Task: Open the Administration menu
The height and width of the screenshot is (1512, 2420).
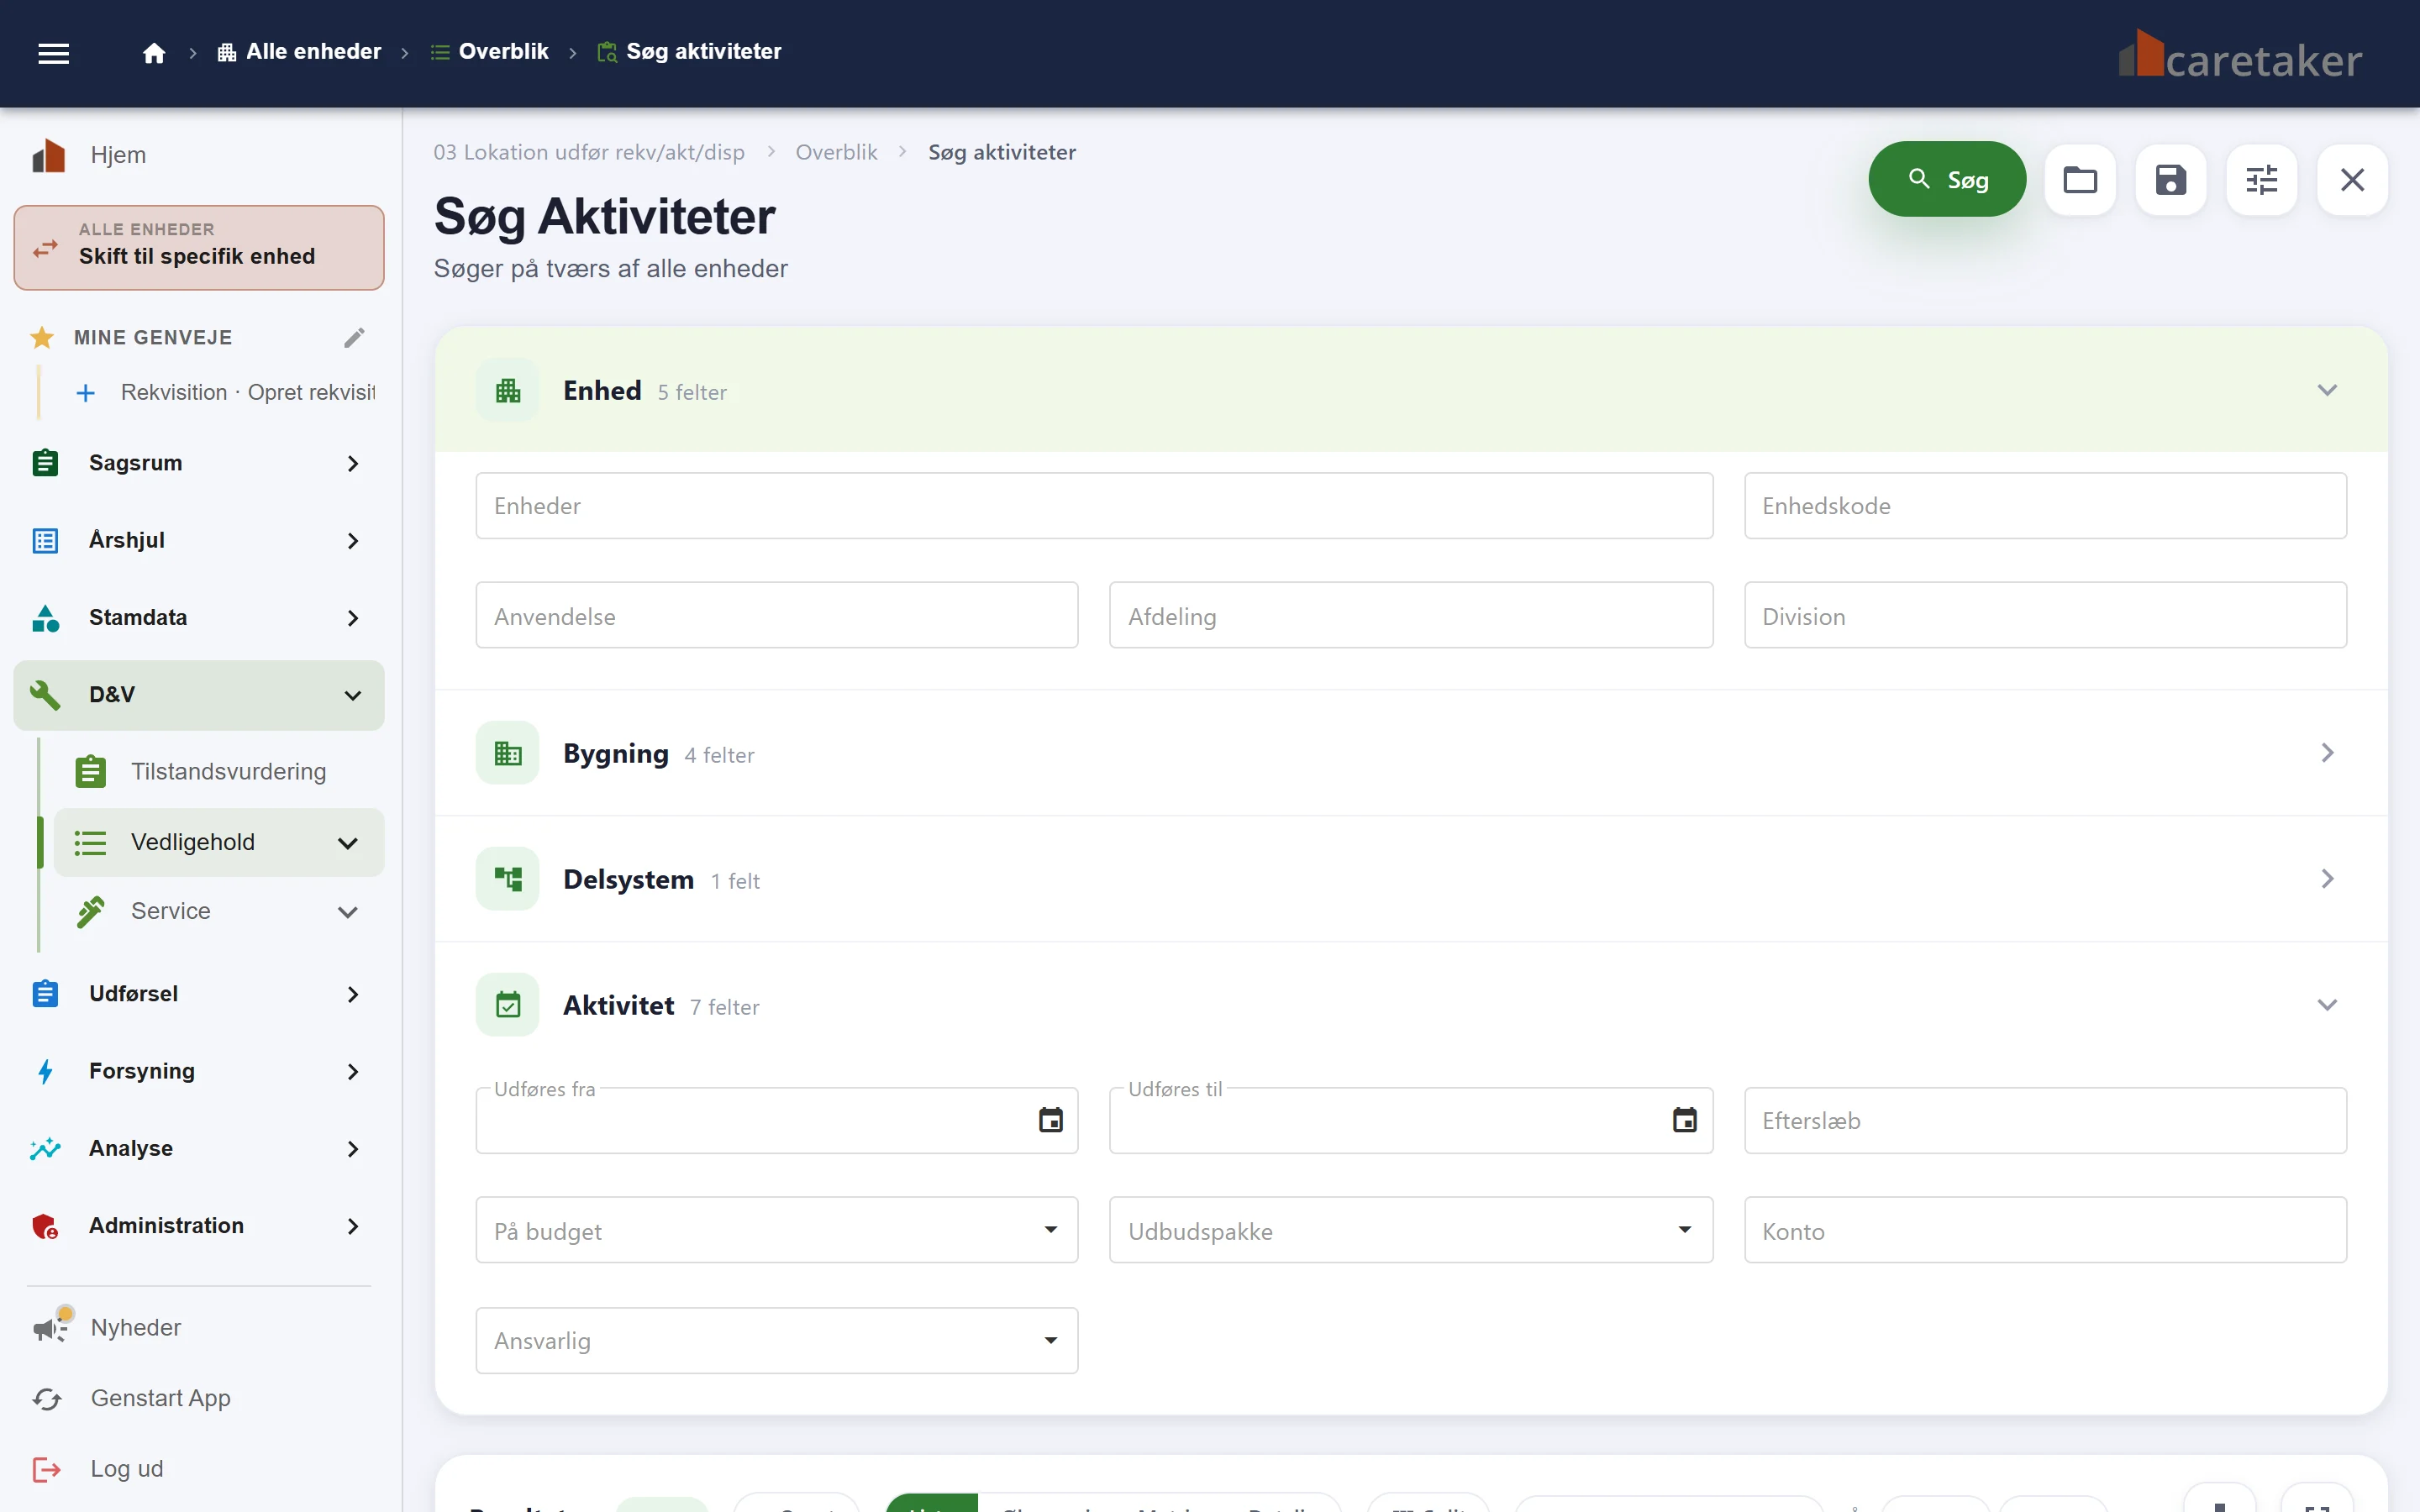Action: coord(198,1226)
